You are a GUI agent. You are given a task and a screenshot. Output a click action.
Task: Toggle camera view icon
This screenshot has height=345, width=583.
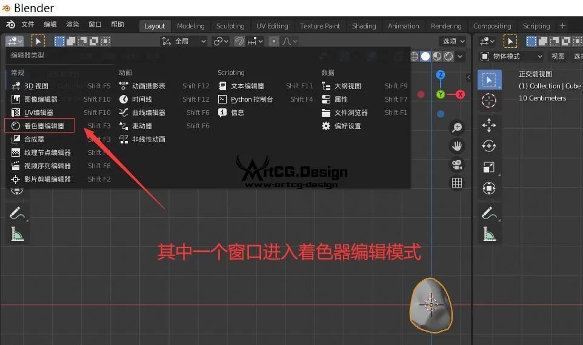coord(457,164)
